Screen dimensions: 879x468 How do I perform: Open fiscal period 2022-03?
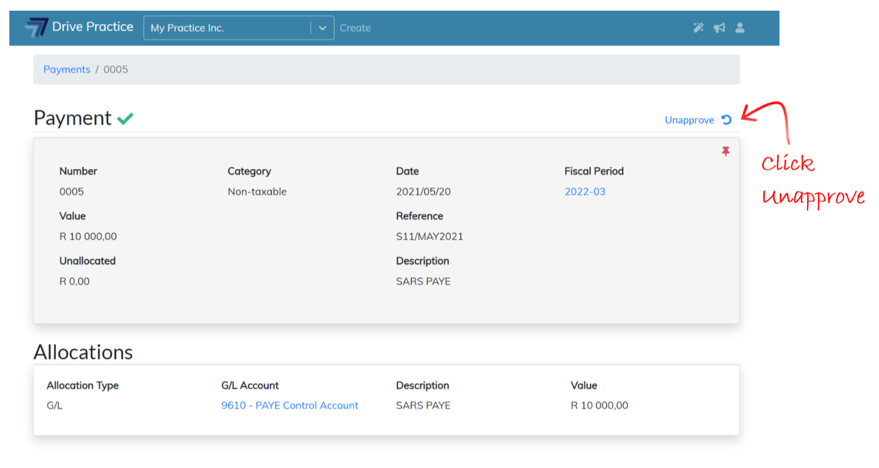(x=585, y=192)
